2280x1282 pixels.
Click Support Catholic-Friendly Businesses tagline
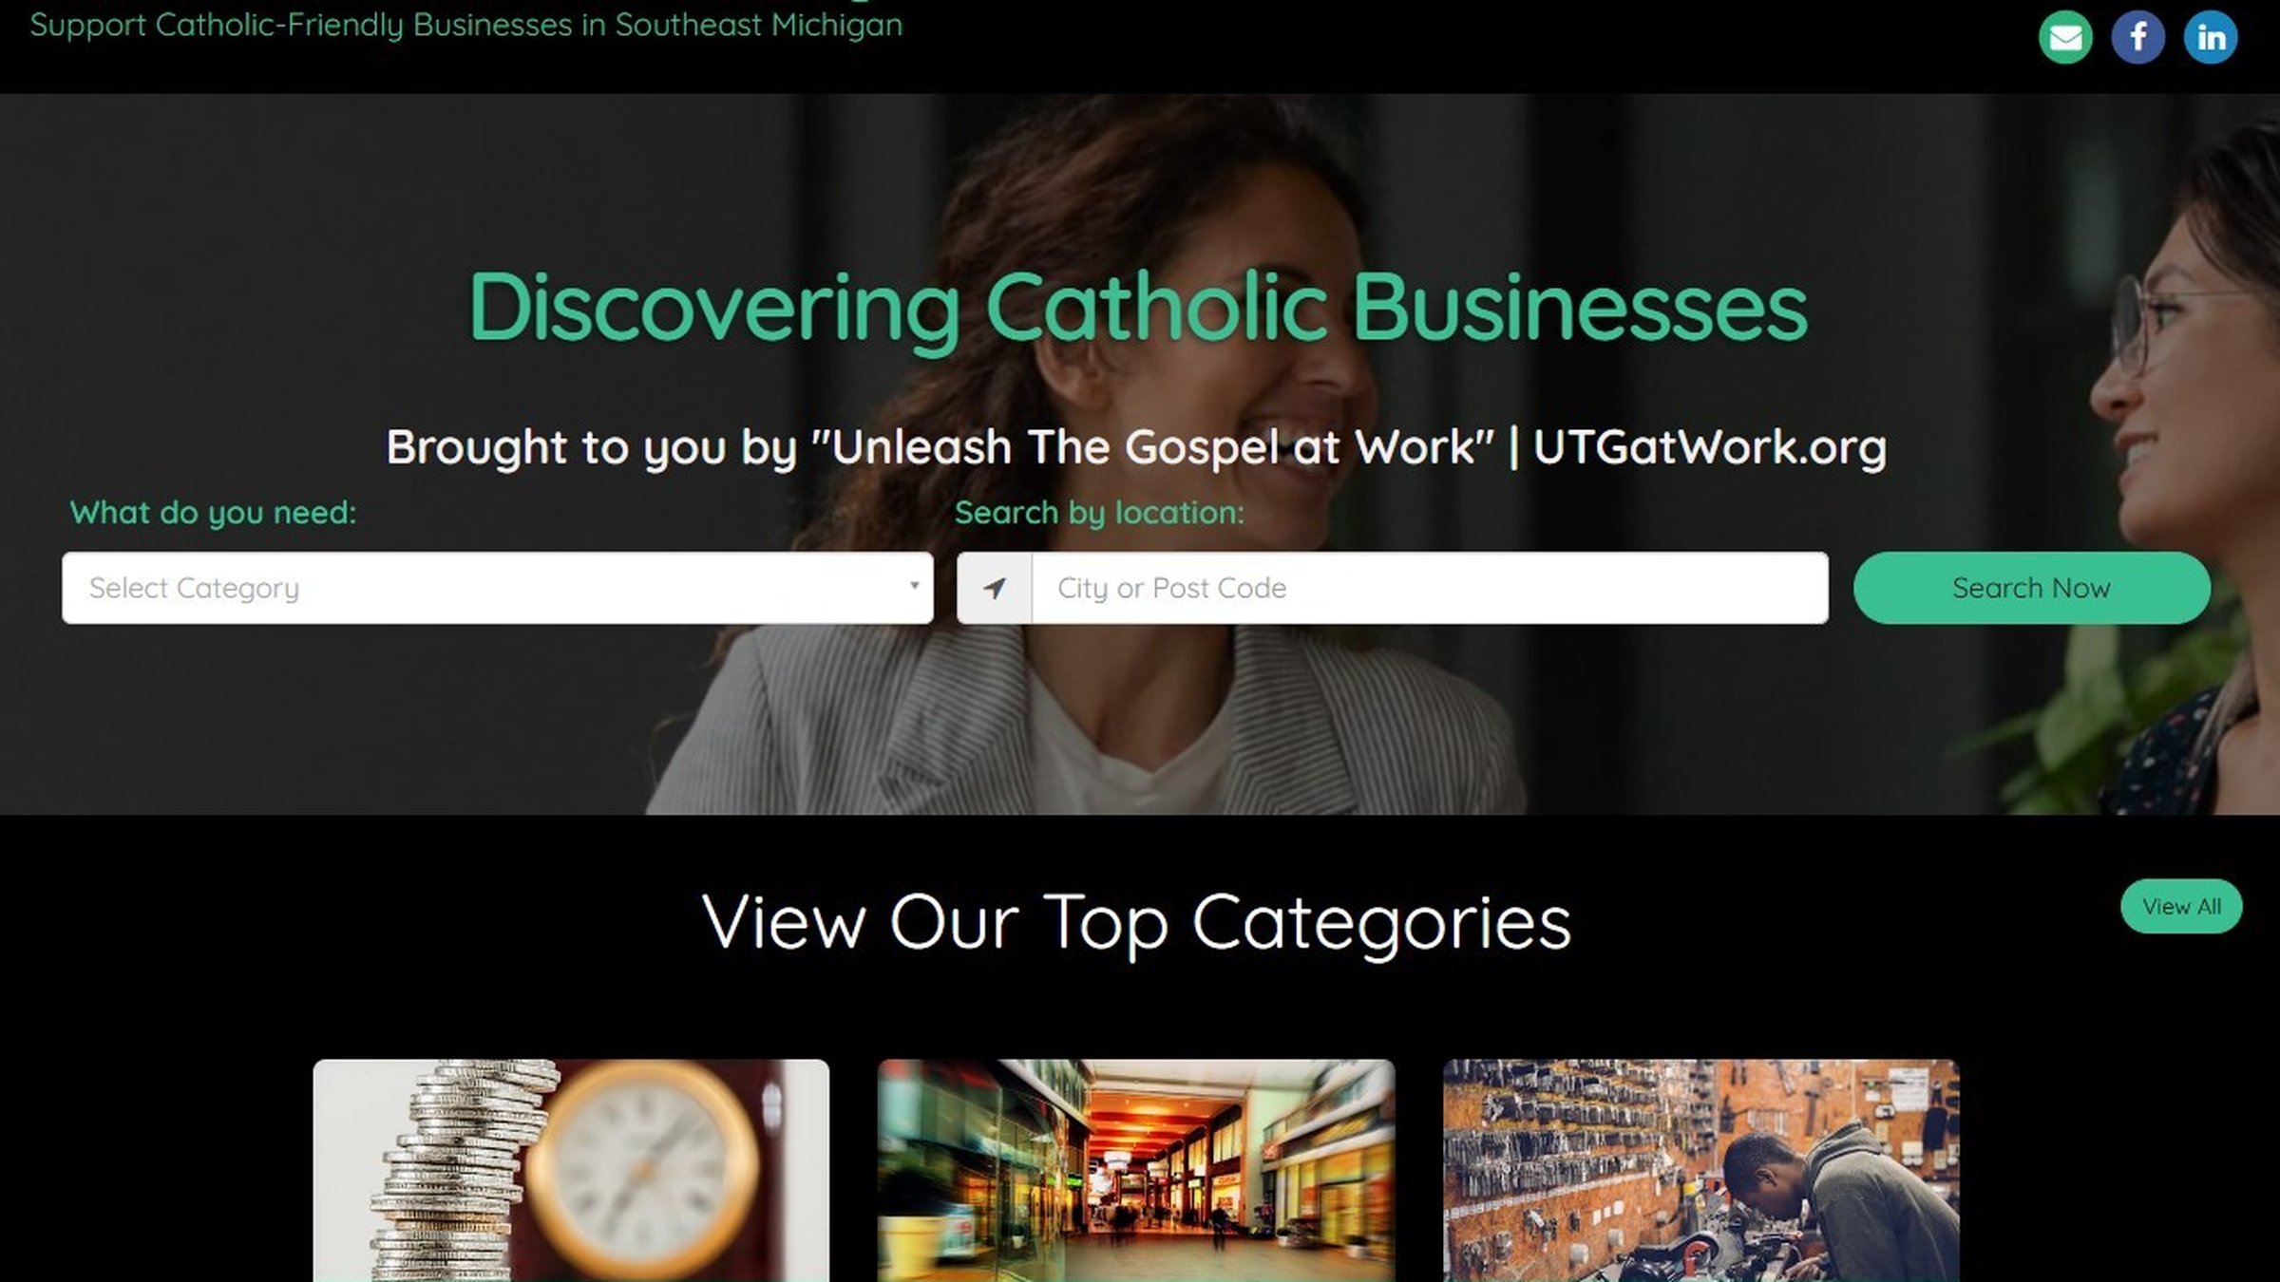click(465, 25)
